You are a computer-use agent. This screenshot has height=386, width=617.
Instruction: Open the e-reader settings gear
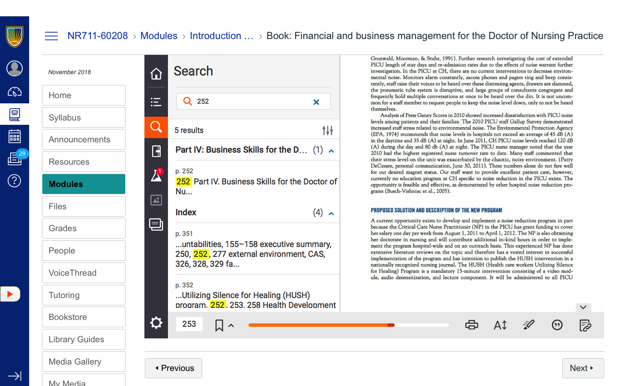coord(156,323)
